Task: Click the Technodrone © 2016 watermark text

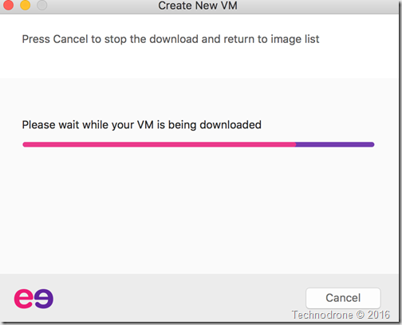Action: click(341, 315)
